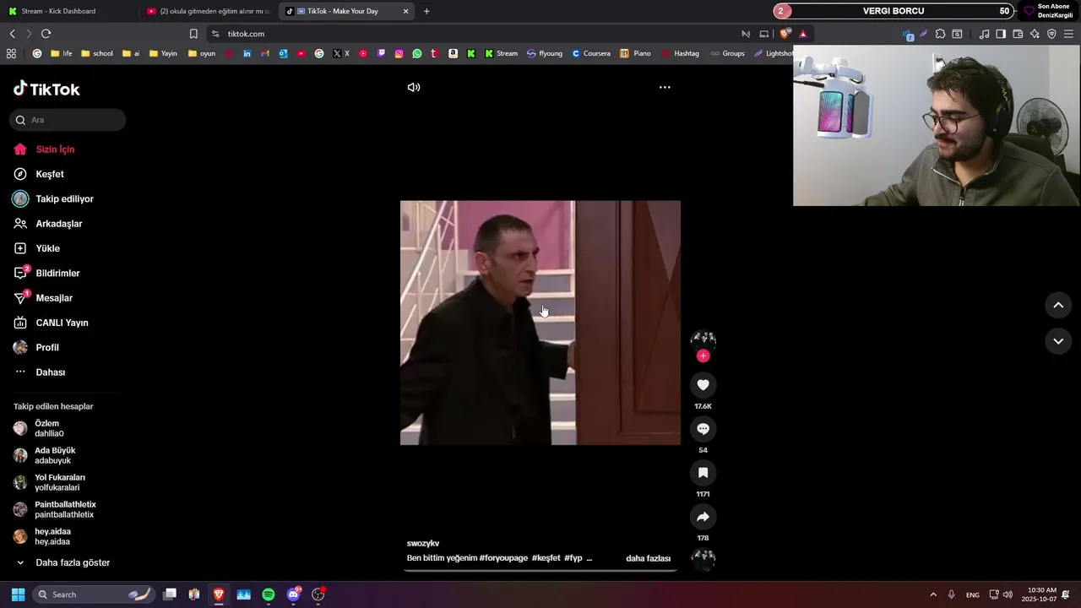The height and width of the screenshot is (608, 1081).
Task: Open Arkadaşlar section
Action: [x=48, y=224]
